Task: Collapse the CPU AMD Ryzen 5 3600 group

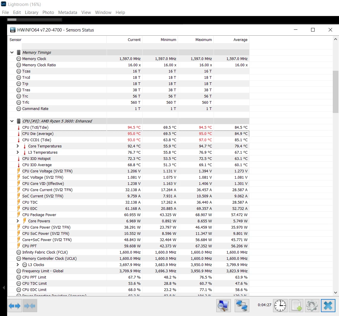Action: pyautogui.click(x=12, y=121)
